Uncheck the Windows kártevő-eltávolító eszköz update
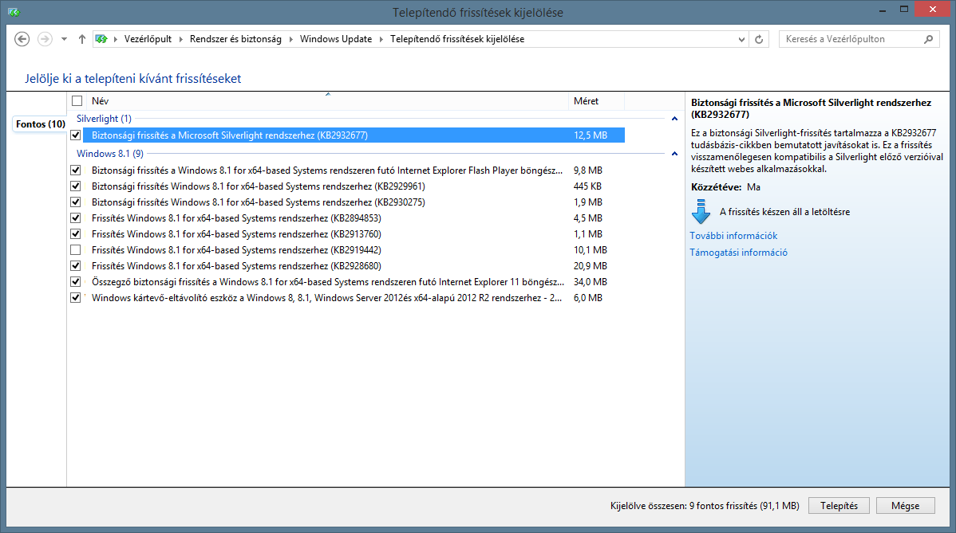This screenshot has width=956, height=533. point(76,297)
